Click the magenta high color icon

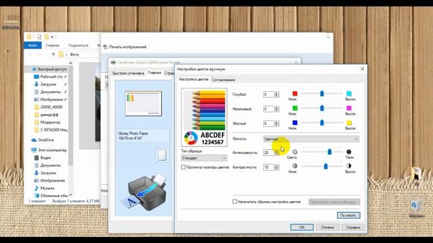[349, 108]
